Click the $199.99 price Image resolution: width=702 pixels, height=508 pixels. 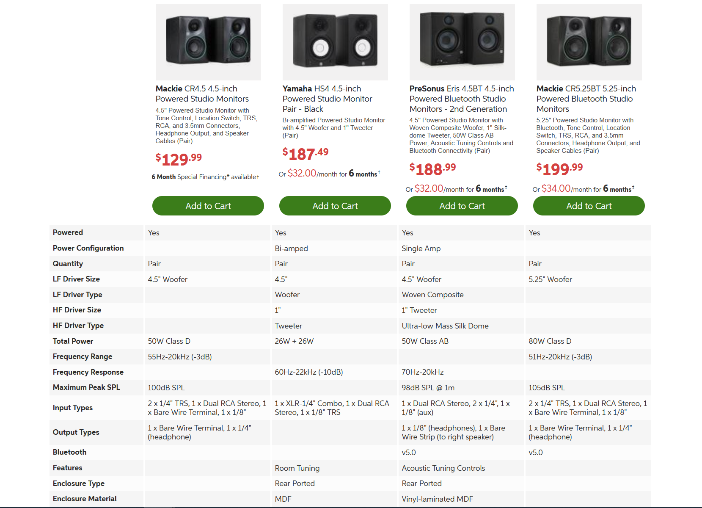[559, 169]
